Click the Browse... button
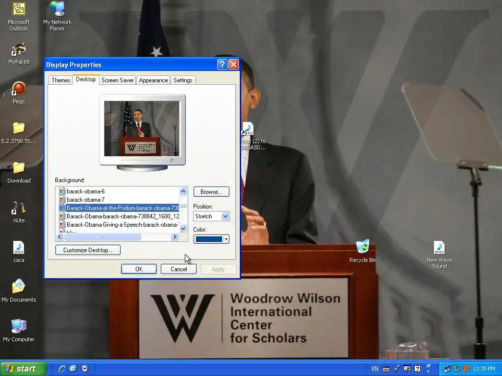The height and width of the screenshot is (376, 502). tap(211, 191)
